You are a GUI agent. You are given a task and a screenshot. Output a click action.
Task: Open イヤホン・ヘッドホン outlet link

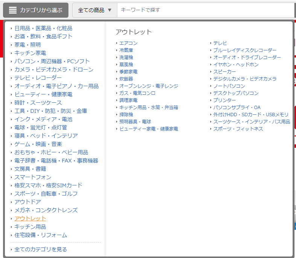(236, 65)
